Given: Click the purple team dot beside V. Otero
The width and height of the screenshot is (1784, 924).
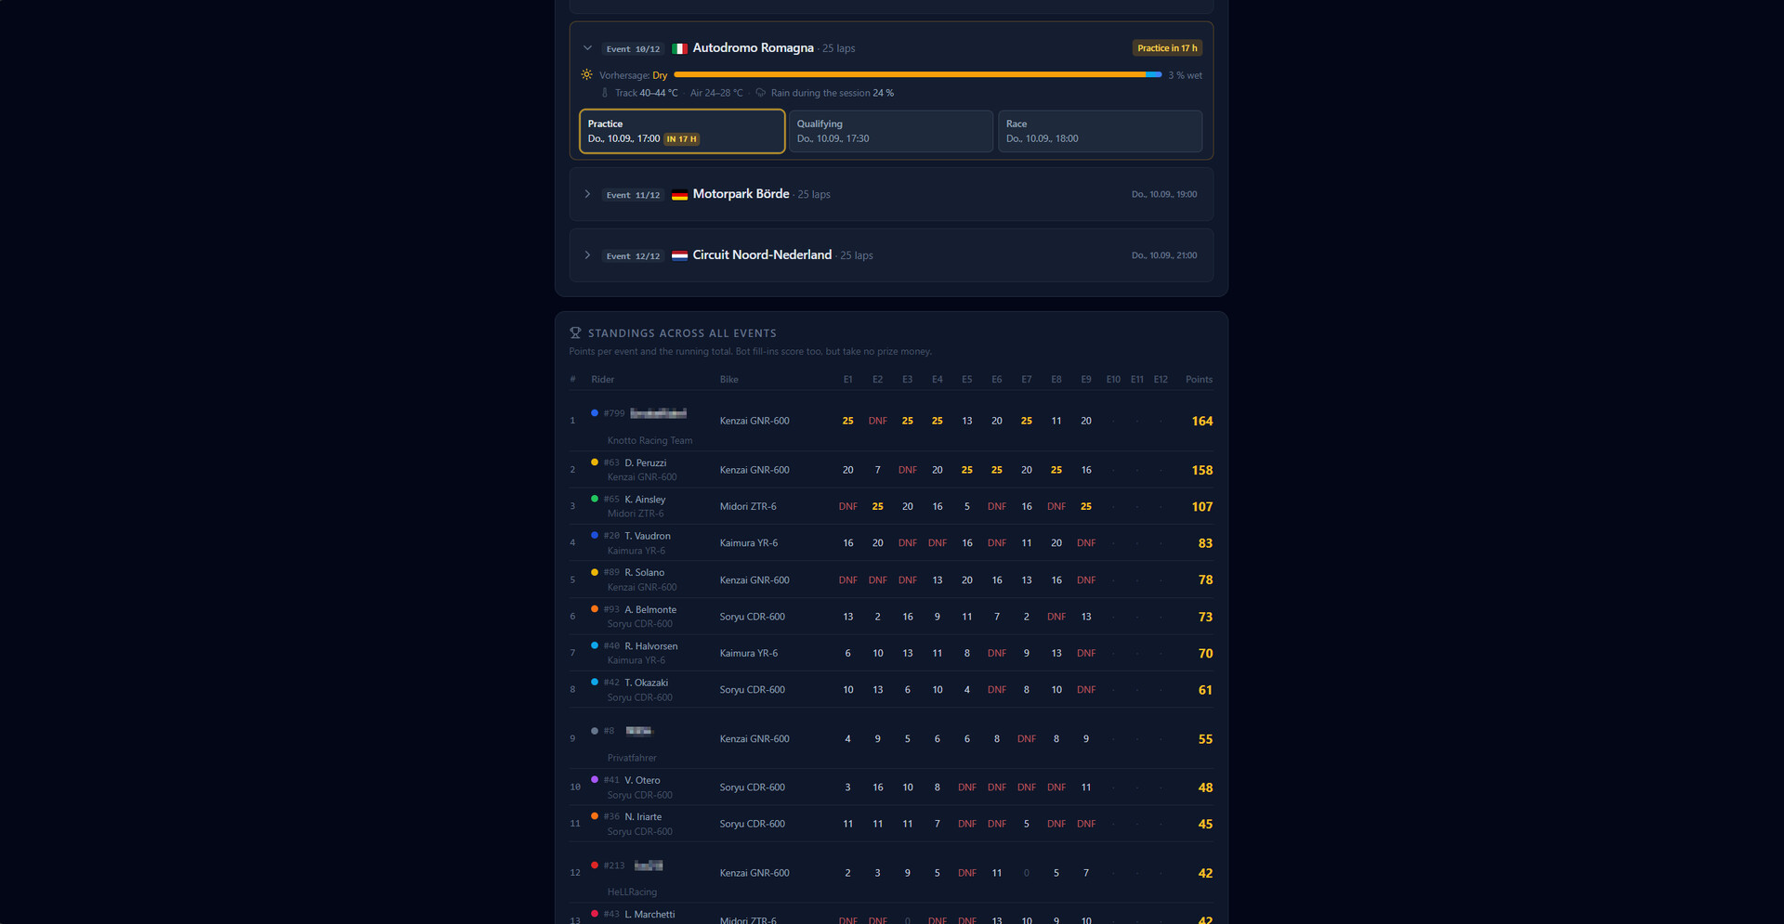Looking at the screenshot, I should point(595,779).
